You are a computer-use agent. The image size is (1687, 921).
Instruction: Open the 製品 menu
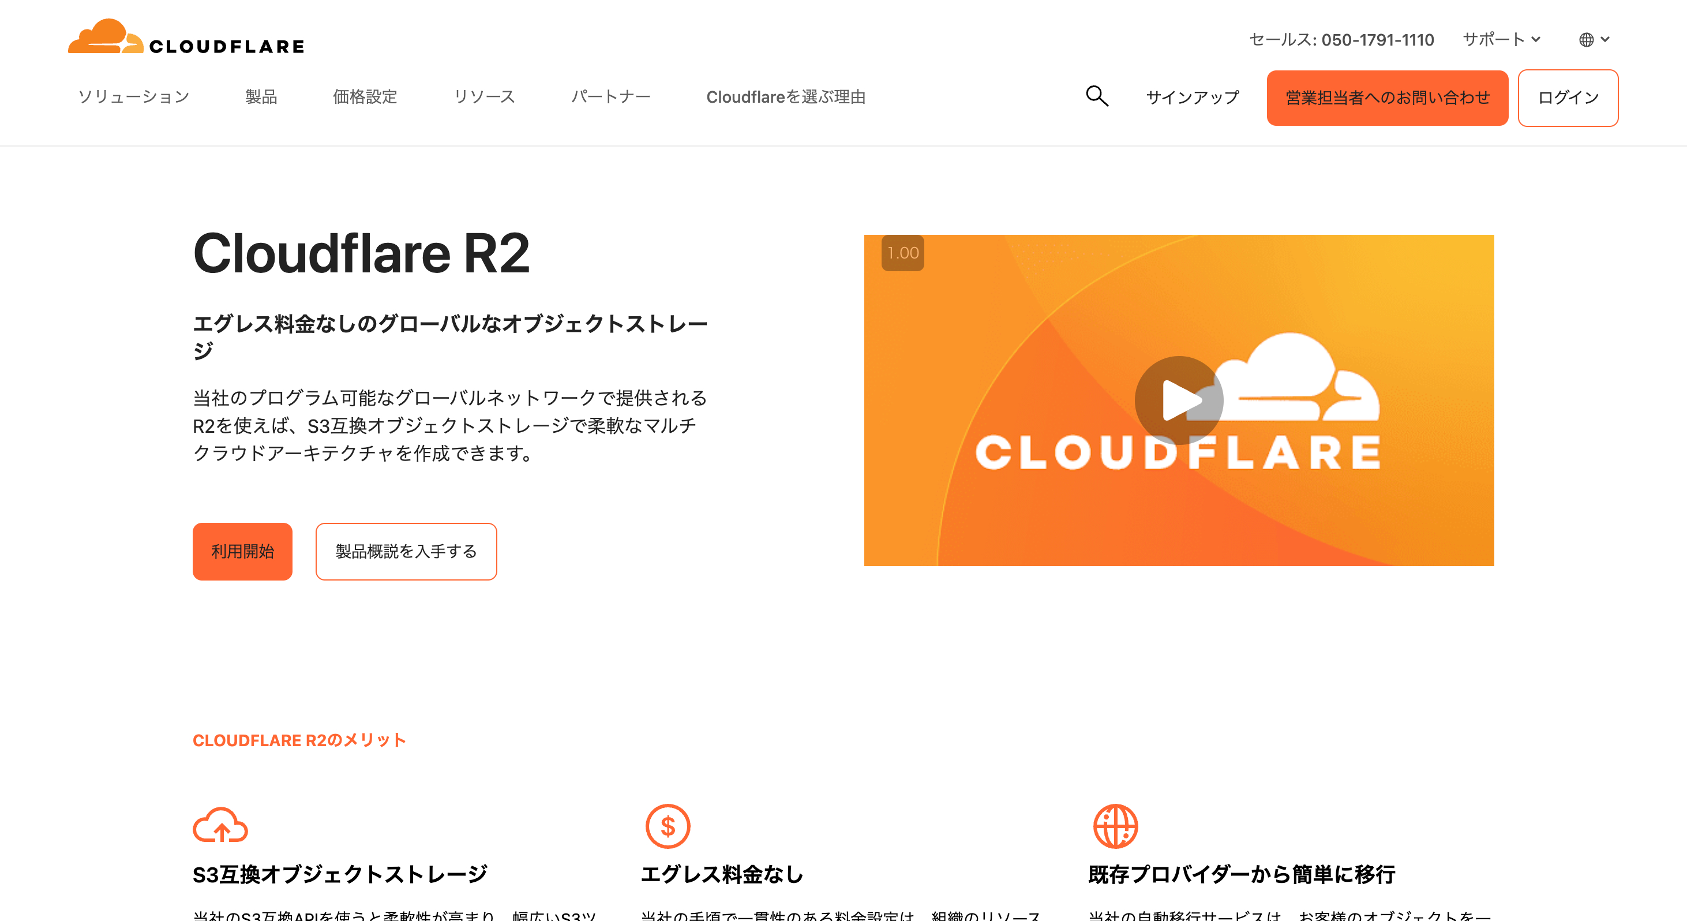261,97
